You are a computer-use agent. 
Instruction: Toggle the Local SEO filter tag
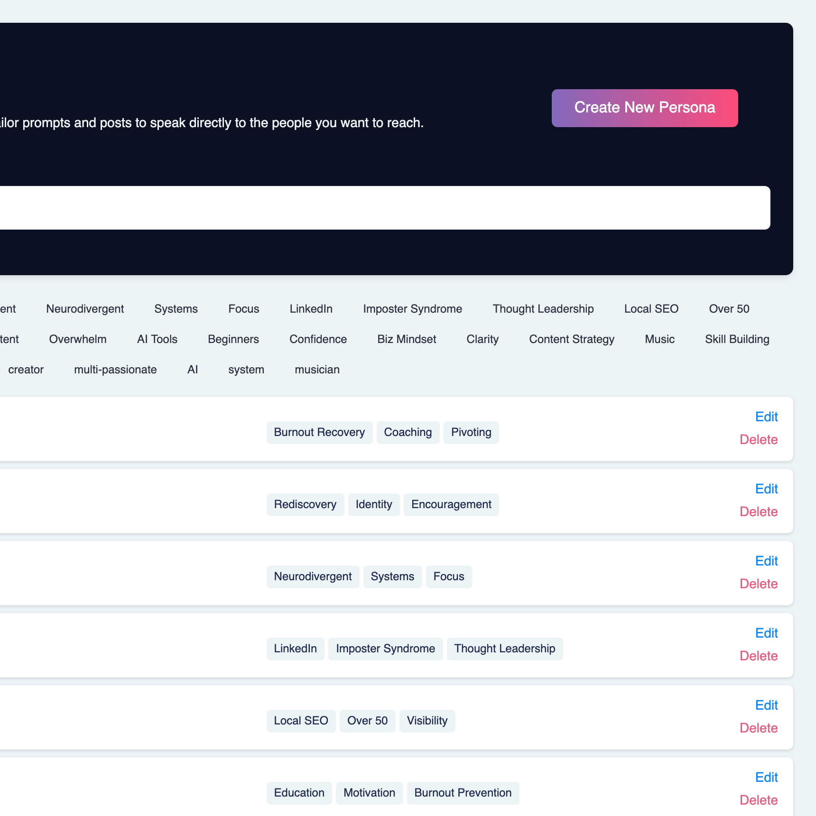pos(651,309)
